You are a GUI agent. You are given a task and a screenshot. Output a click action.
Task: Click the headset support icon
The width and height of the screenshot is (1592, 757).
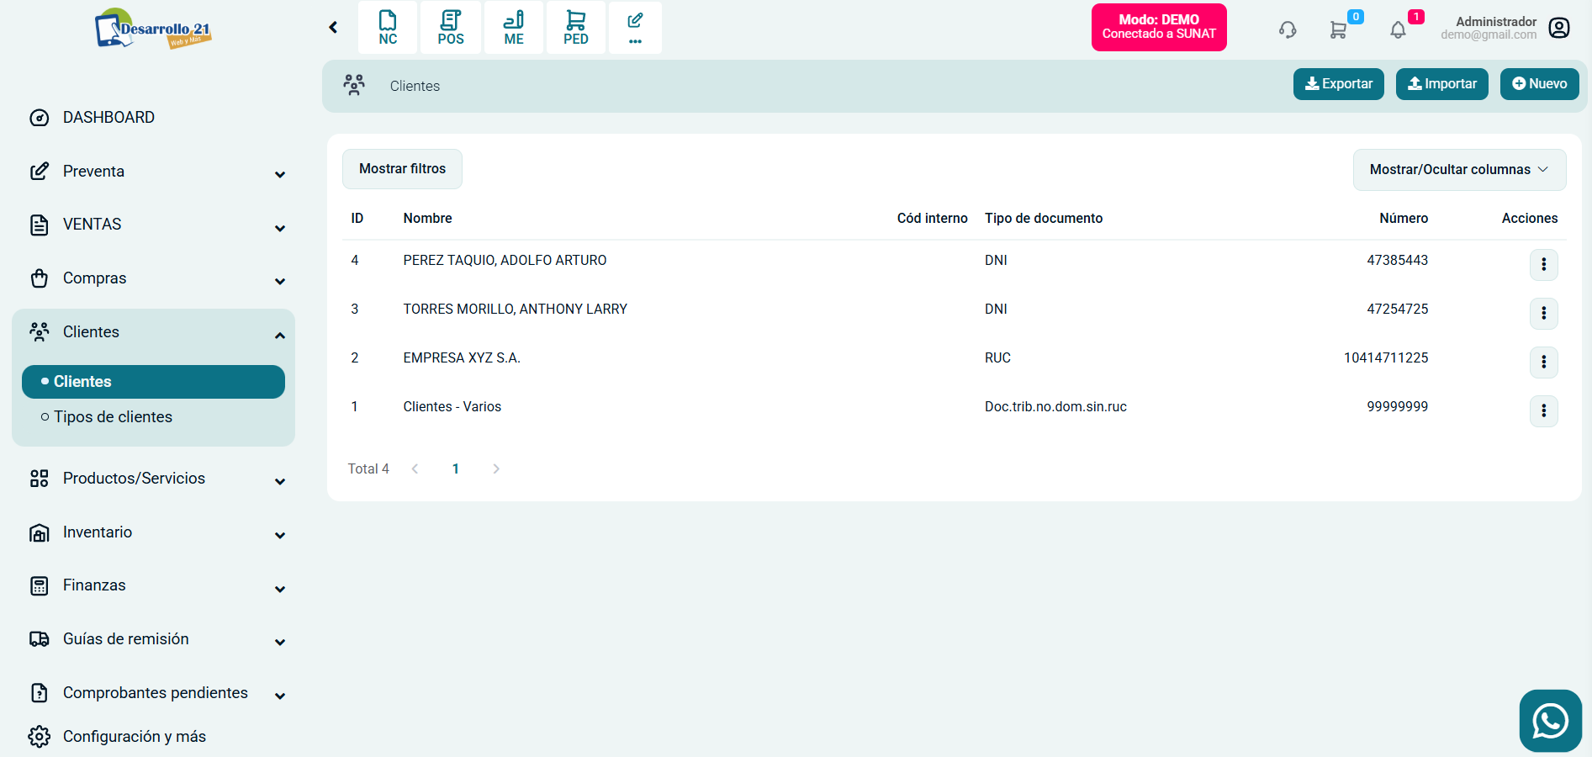(x=1288, y=30)
